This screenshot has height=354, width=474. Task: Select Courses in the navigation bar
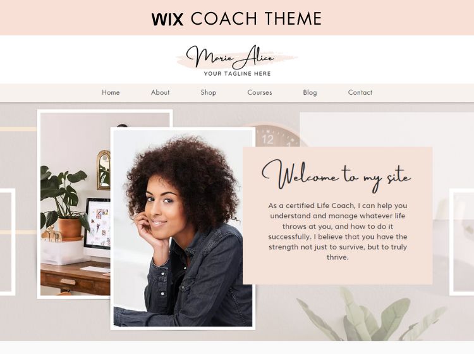[x=260, y=92]
